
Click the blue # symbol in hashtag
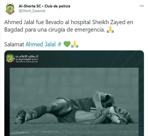[x=59, y=44]
